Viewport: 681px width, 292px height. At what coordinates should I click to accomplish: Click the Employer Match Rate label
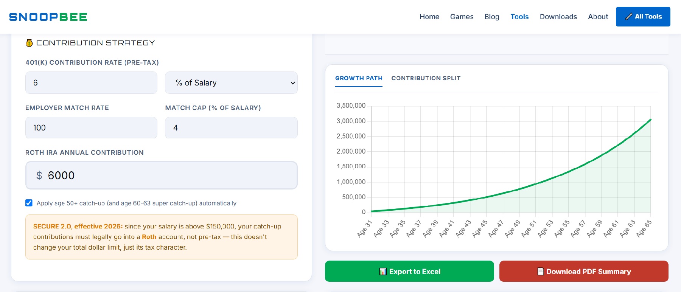pyautogui.click(x=67, y=108)
